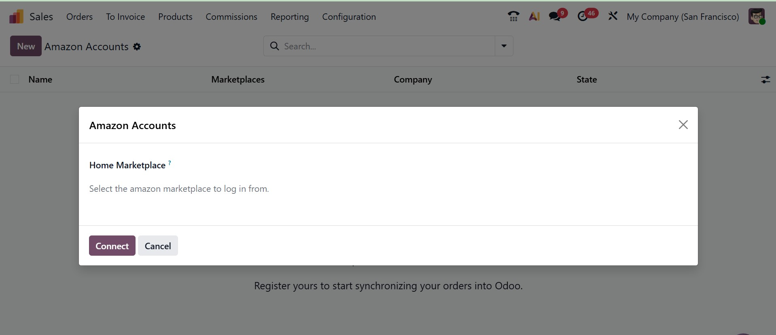
Task: Switch company via My Company (San Francisco)
Action: point(683,17)
